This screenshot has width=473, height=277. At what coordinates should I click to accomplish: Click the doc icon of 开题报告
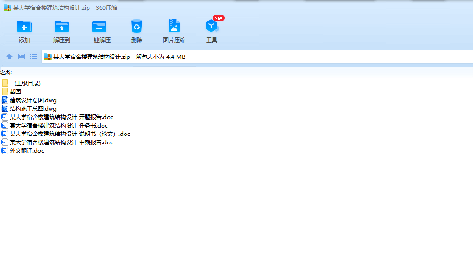5,117
